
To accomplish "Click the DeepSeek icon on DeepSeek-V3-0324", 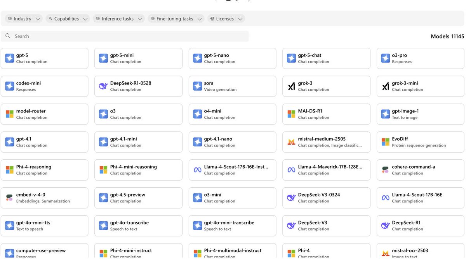I will tap(291, 198).
